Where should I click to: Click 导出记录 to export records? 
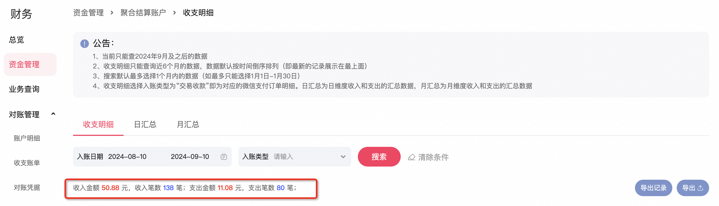click(653, 188)
